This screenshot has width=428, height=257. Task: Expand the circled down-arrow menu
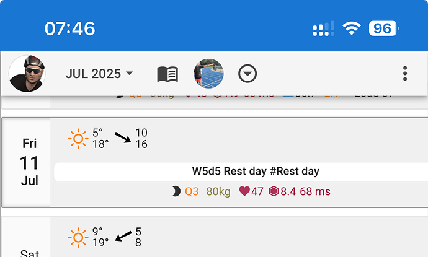(248, 74)
